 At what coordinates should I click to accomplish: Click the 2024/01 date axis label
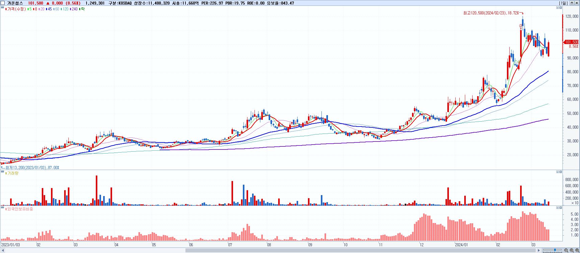click(461, 245)
